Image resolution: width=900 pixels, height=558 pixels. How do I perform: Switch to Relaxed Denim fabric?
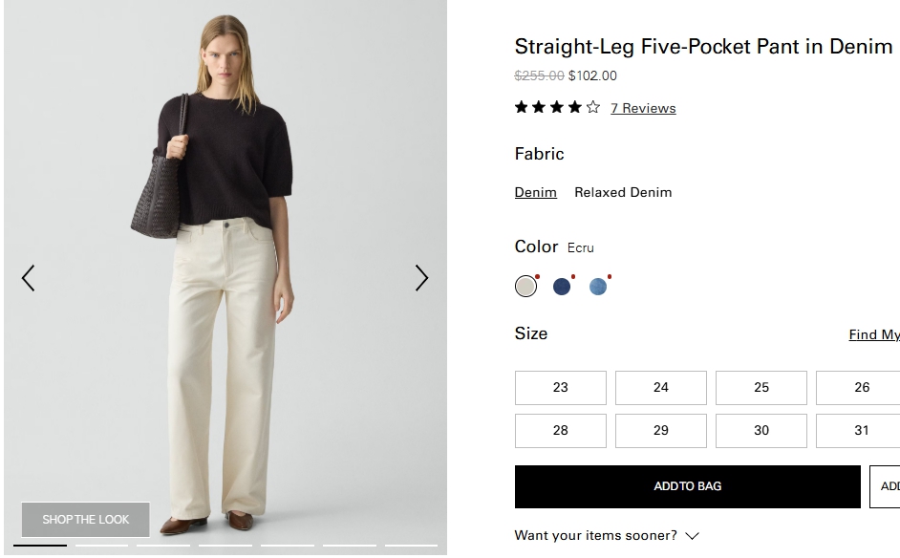point(623,192)
